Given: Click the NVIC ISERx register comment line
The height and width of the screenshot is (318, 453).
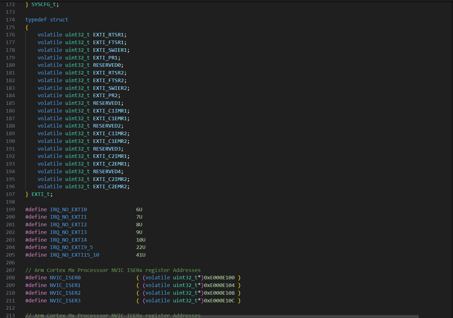Looking at the screenshot, I should (113, 270).
